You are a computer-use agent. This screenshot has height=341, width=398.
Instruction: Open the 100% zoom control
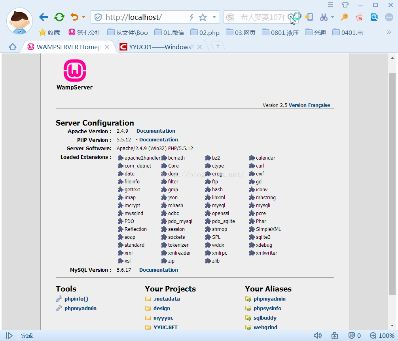(382, 336)
